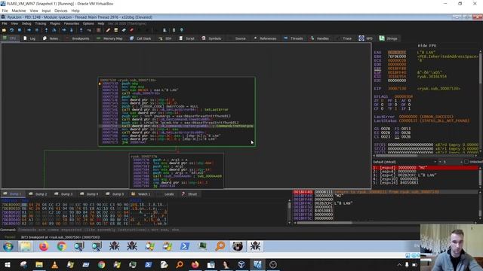The height and width of the screenshot is (271, 483).
Task: Click the Open file toolbar icon
Action: click(4, 30)
